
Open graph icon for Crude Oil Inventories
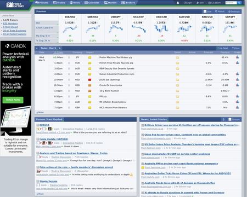[238, 85]
